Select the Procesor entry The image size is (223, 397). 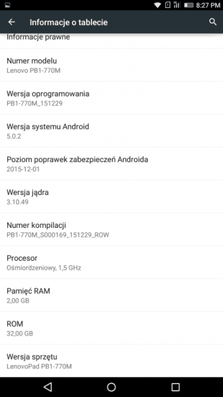pos(111,262)
